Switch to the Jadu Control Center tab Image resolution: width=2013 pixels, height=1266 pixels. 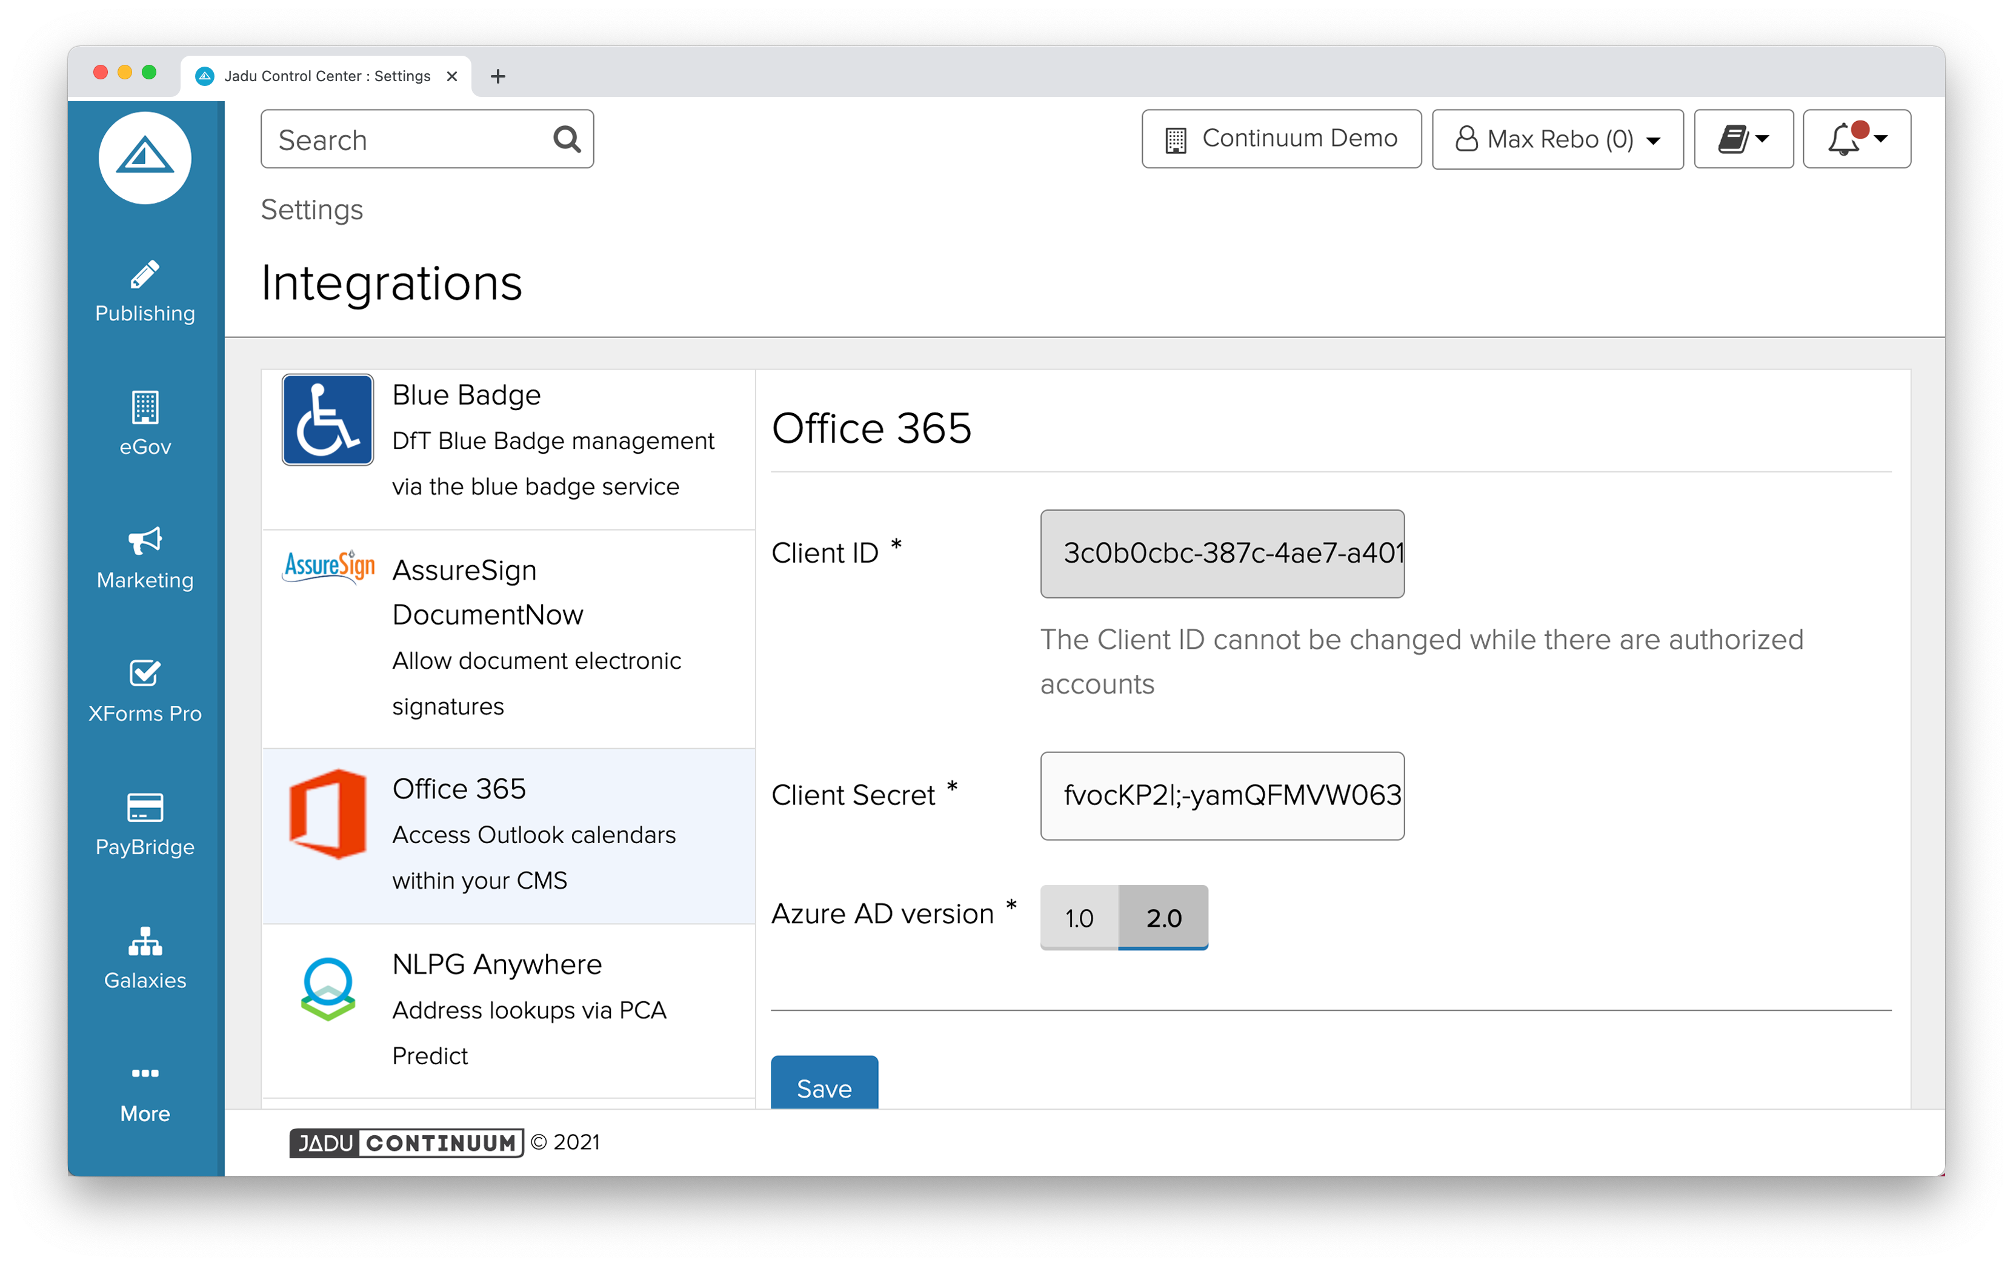point(326,76)
